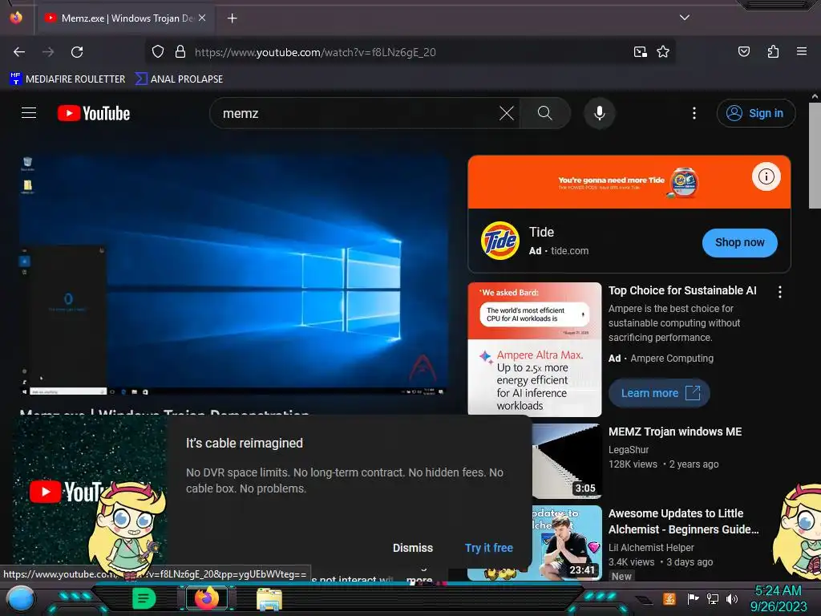
Task: Close the Memz.exe YouTube tab
Action: click(x=202, y=18)
